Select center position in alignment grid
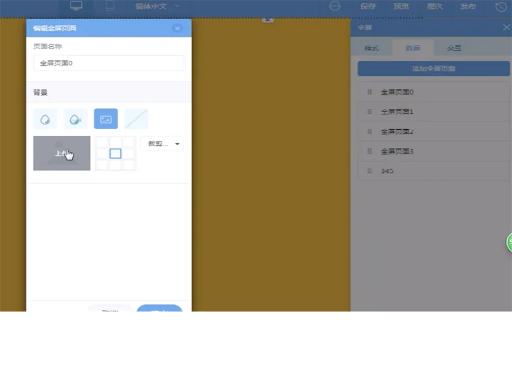 click(116, 153)
